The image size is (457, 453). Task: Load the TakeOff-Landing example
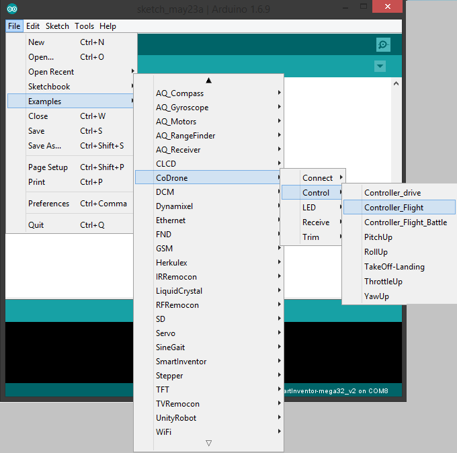[x=400, y=267]
